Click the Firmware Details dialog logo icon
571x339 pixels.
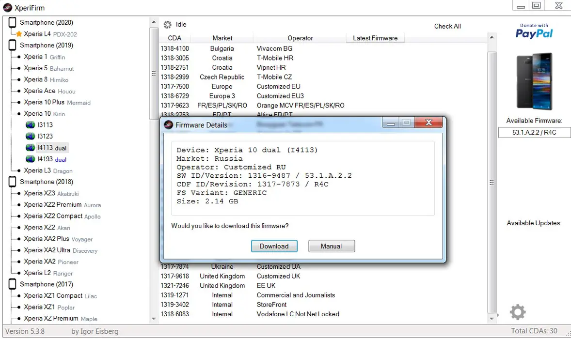click(x=168, y=125)
